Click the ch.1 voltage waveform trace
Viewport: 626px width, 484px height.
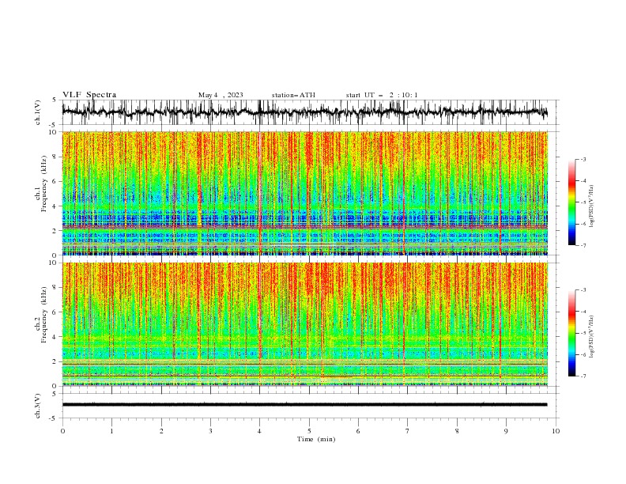[x=304, y=112]
